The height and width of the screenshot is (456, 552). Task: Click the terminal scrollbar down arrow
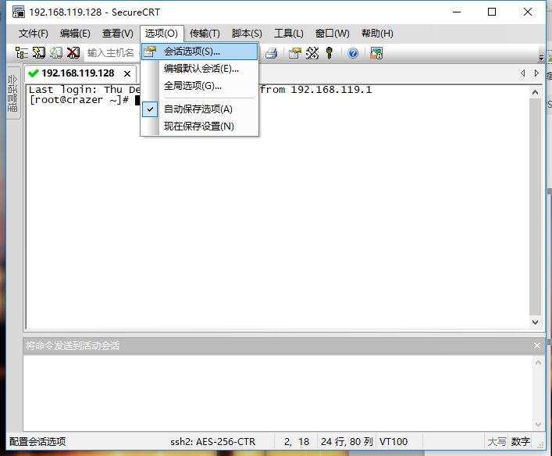pos(535,322)
